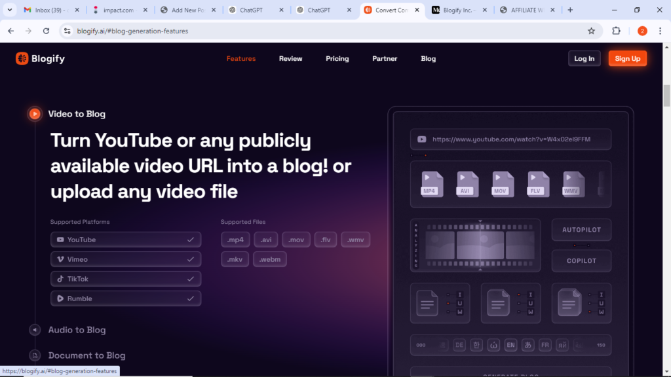671x377 pixels.
Task: Click the Log In button
Action: pos(584,58)
